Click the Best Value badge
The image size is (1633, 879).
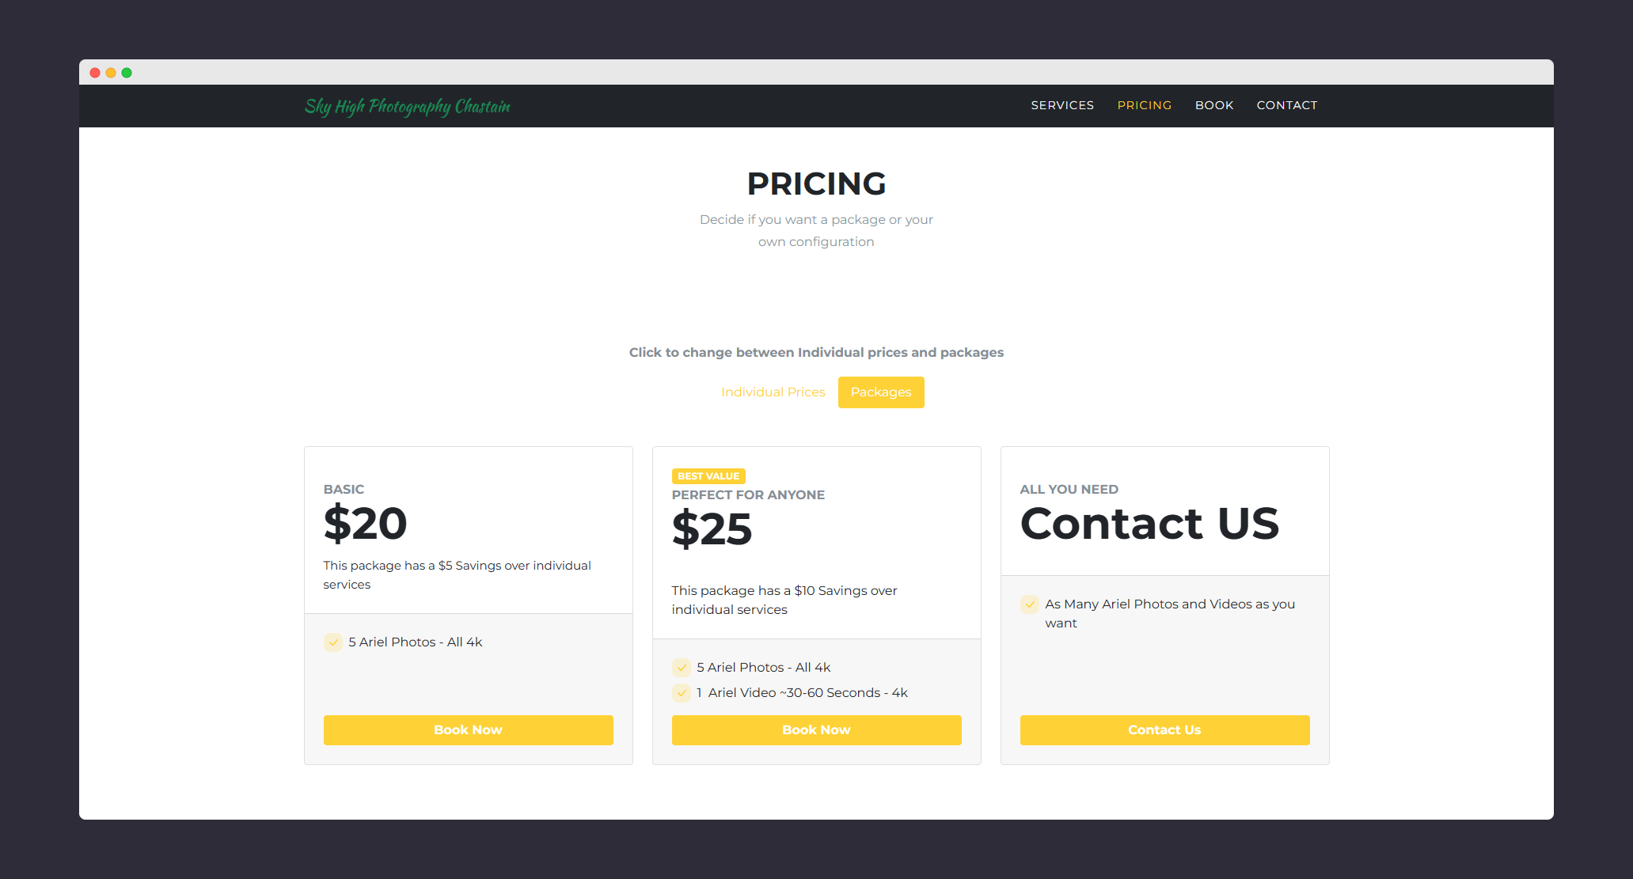point(708,476)
